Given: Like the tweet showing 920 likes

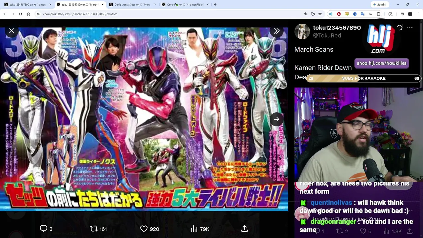Looking at the screenshot, I should [x=150, y=229].
